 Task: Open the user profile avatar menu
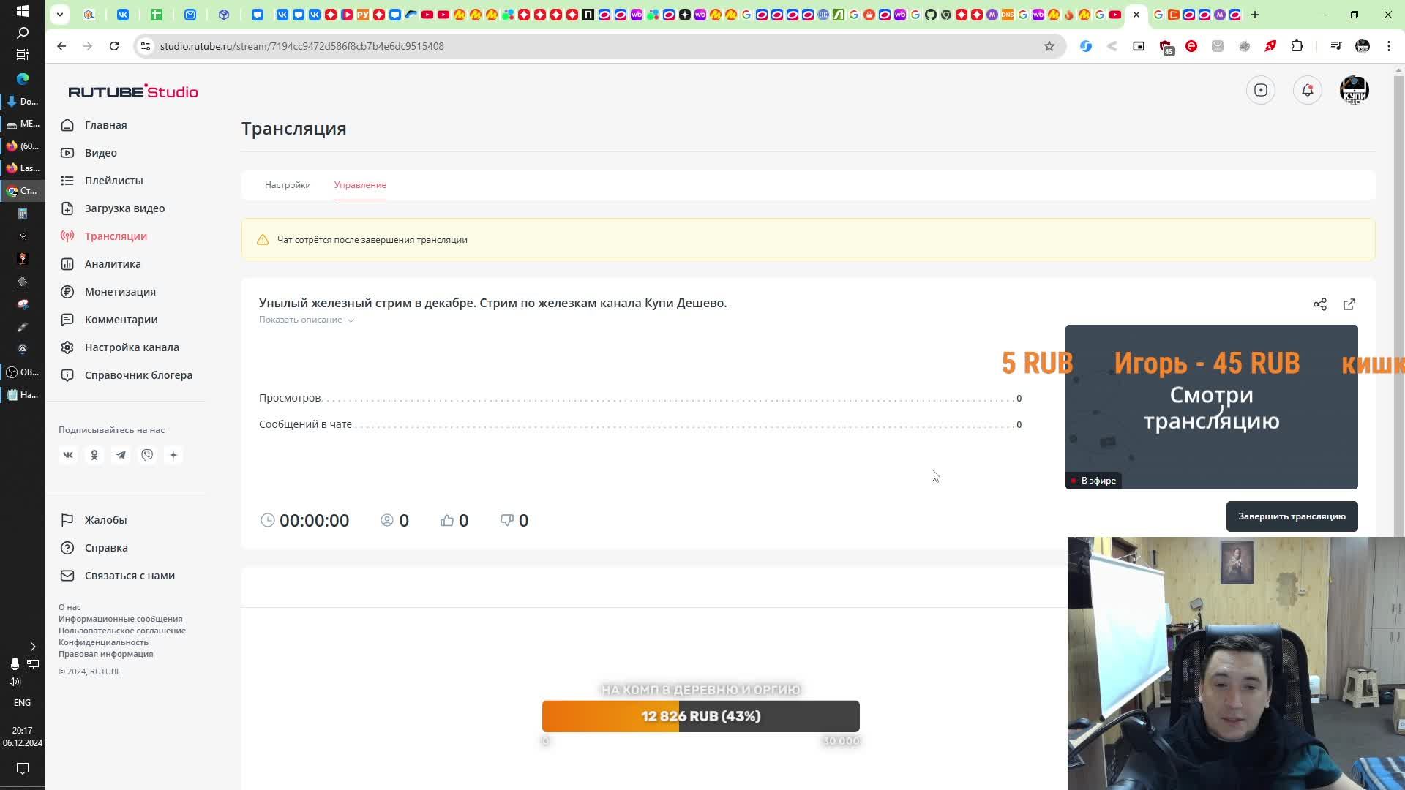click(1354, 90)
